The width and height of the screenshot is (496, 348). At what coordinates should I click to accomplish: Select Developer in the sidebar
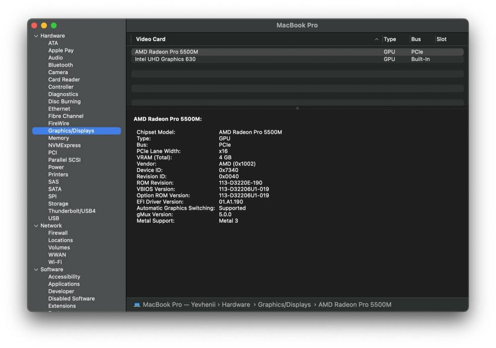tap(61, 292)
